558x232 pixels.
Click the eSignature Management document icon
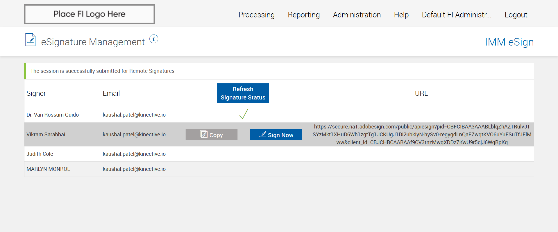(x=31, y=40)
